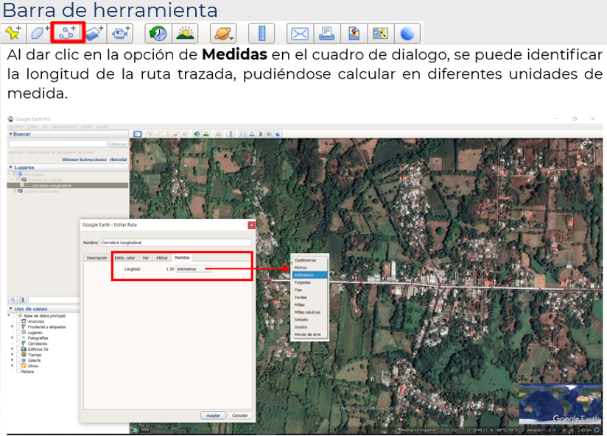This screenshot has height=436, width=607.
Task: Click the Add Placemark pushpin icon
Action: pyautogui.click(x=13, y=33)
